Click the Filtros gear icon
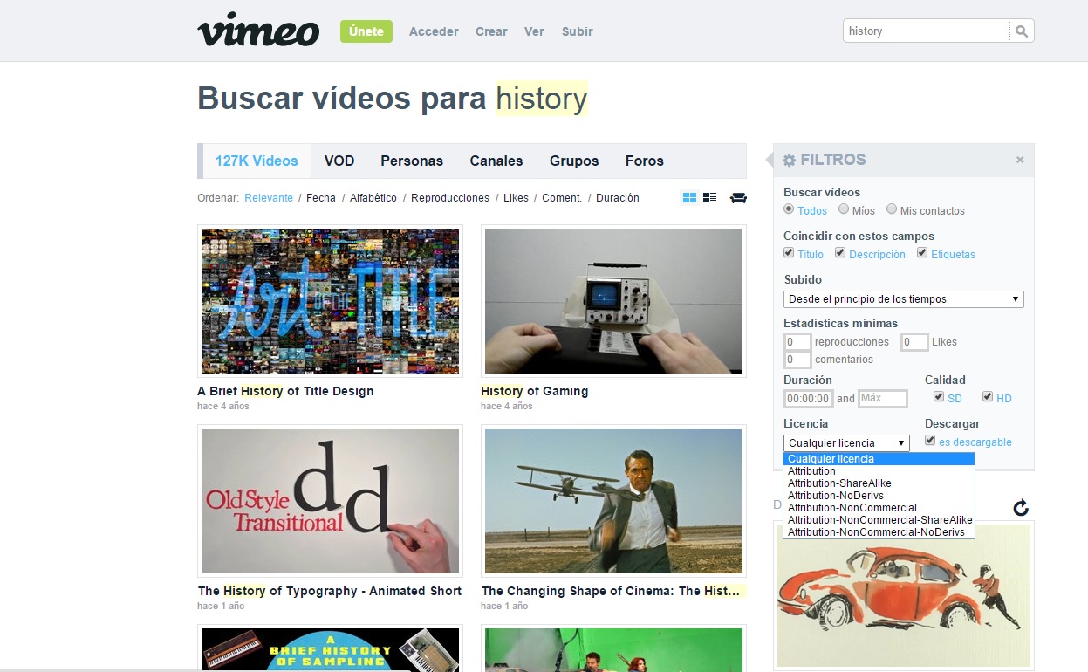The height and width of the screenshot is (672, 1088). (x=789, y=161)
